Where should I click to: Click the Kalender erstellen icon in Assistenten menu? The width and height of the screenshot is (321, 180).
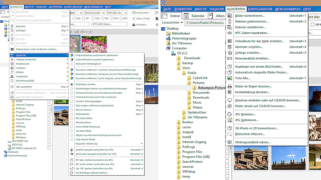(230, 47)
